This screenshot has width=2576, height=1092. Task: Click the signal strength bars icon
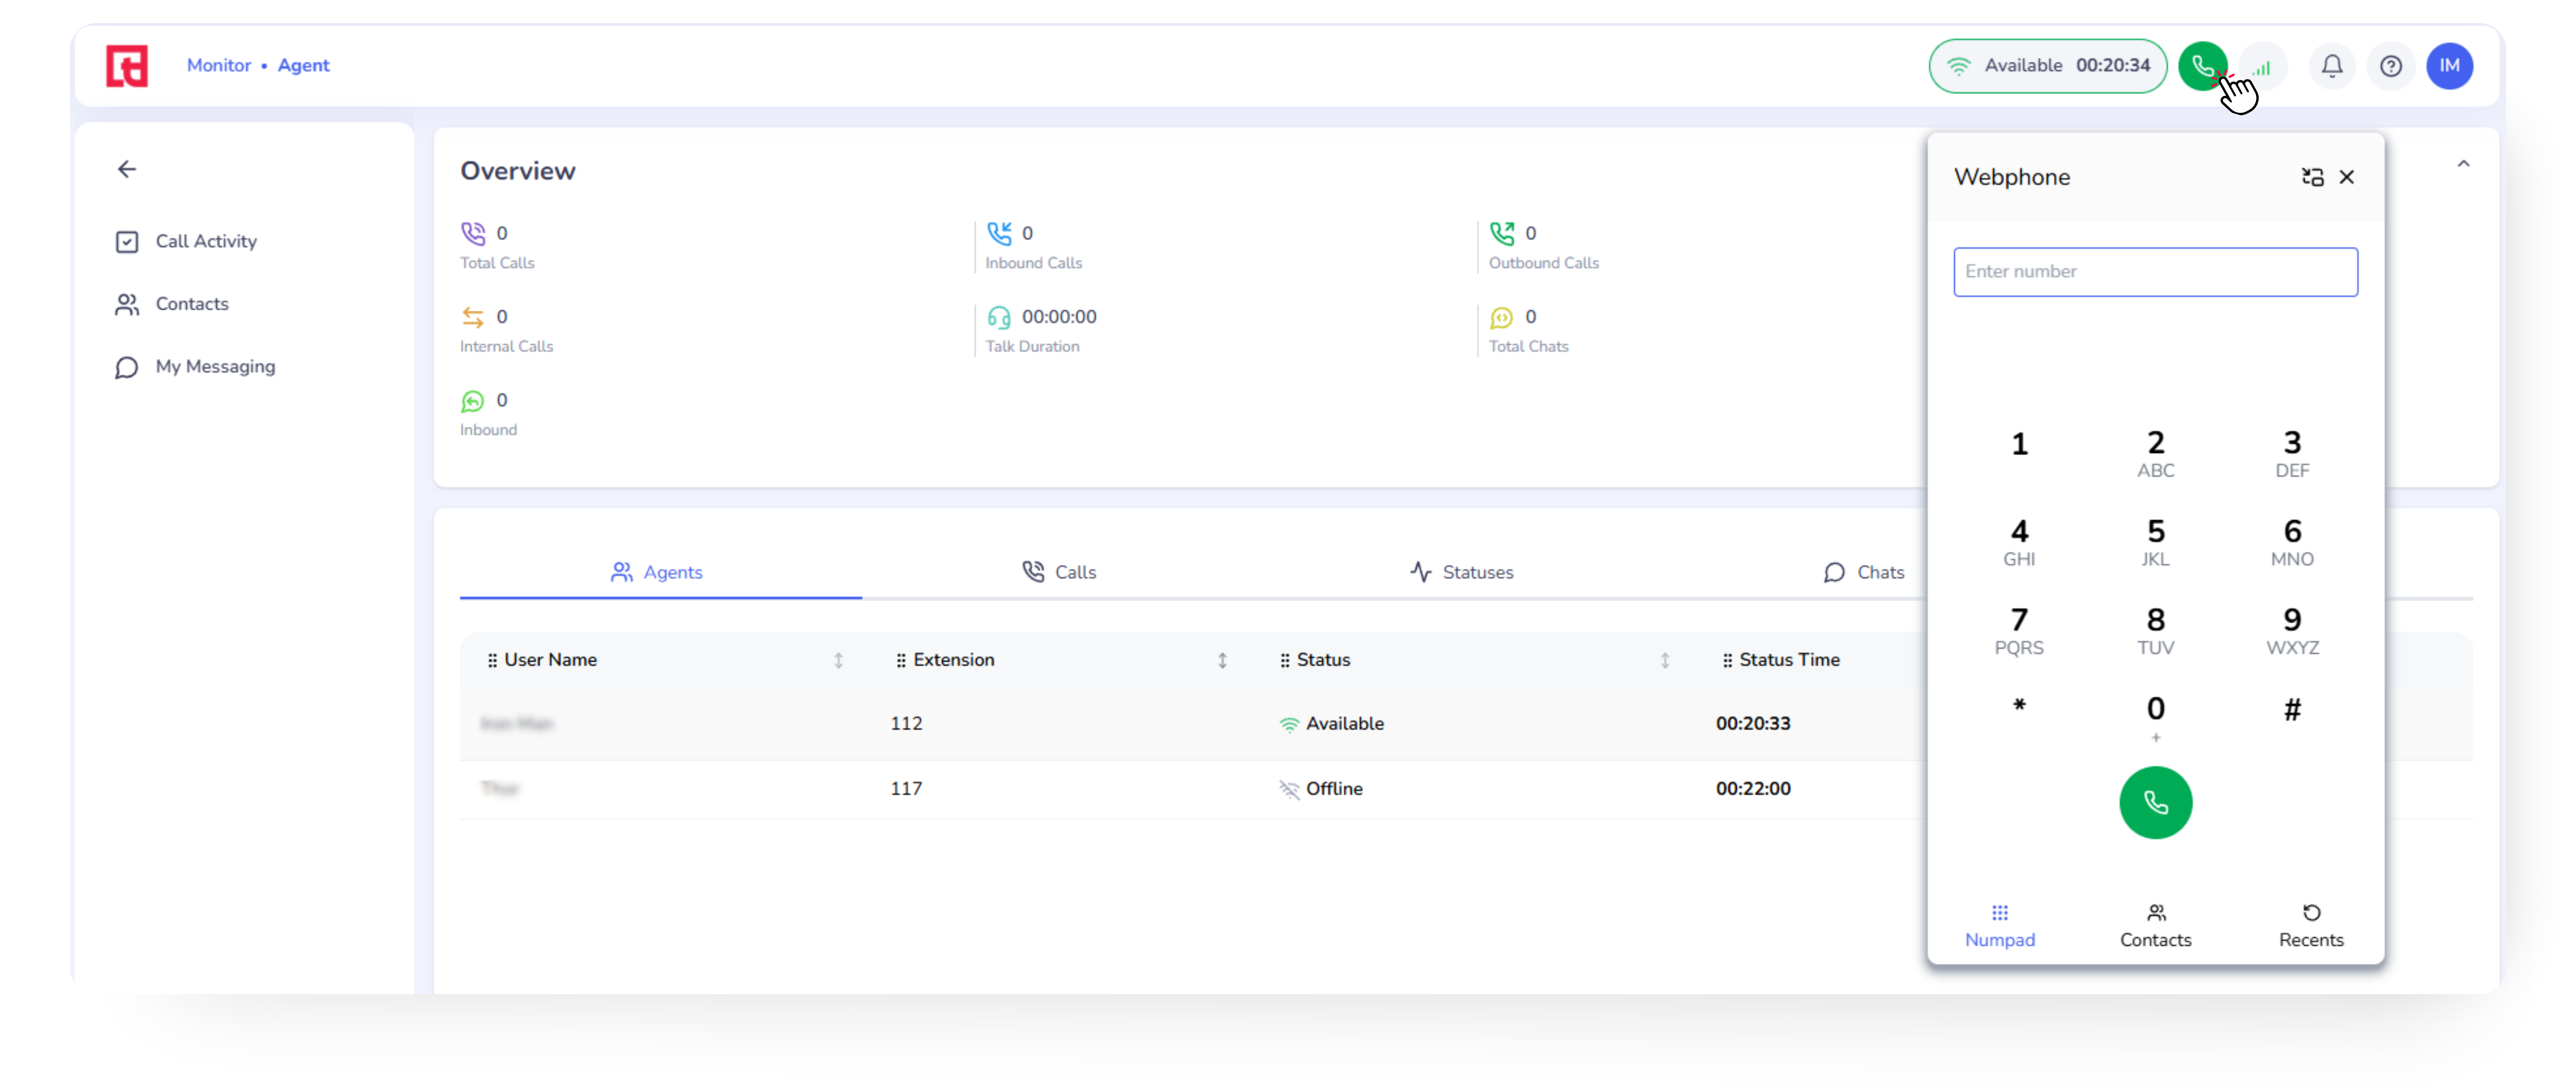2264,67
